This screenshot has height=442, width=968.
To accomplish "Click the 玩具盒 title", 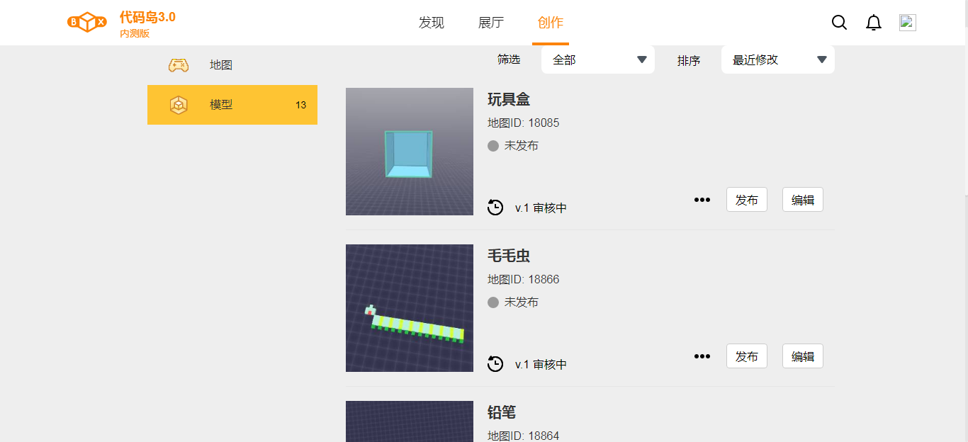I will click(509, 99).
